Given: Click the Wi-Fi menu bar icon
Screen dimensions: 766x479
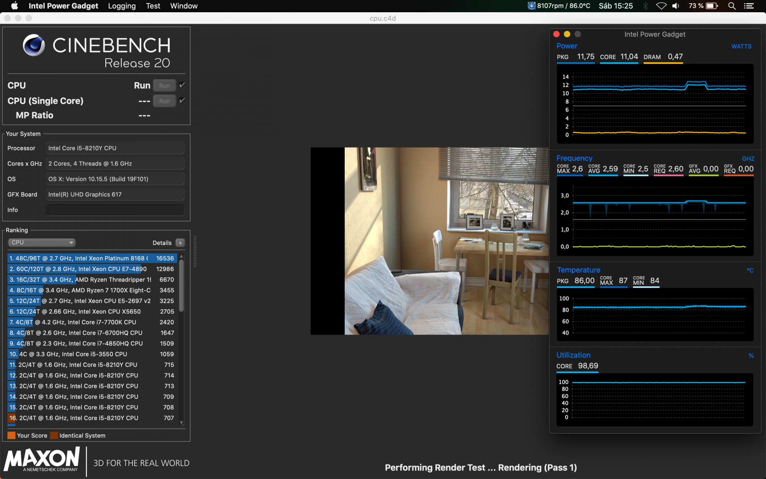Looking at the screenshot, I should pyautogui.click(x=661, y=6).
